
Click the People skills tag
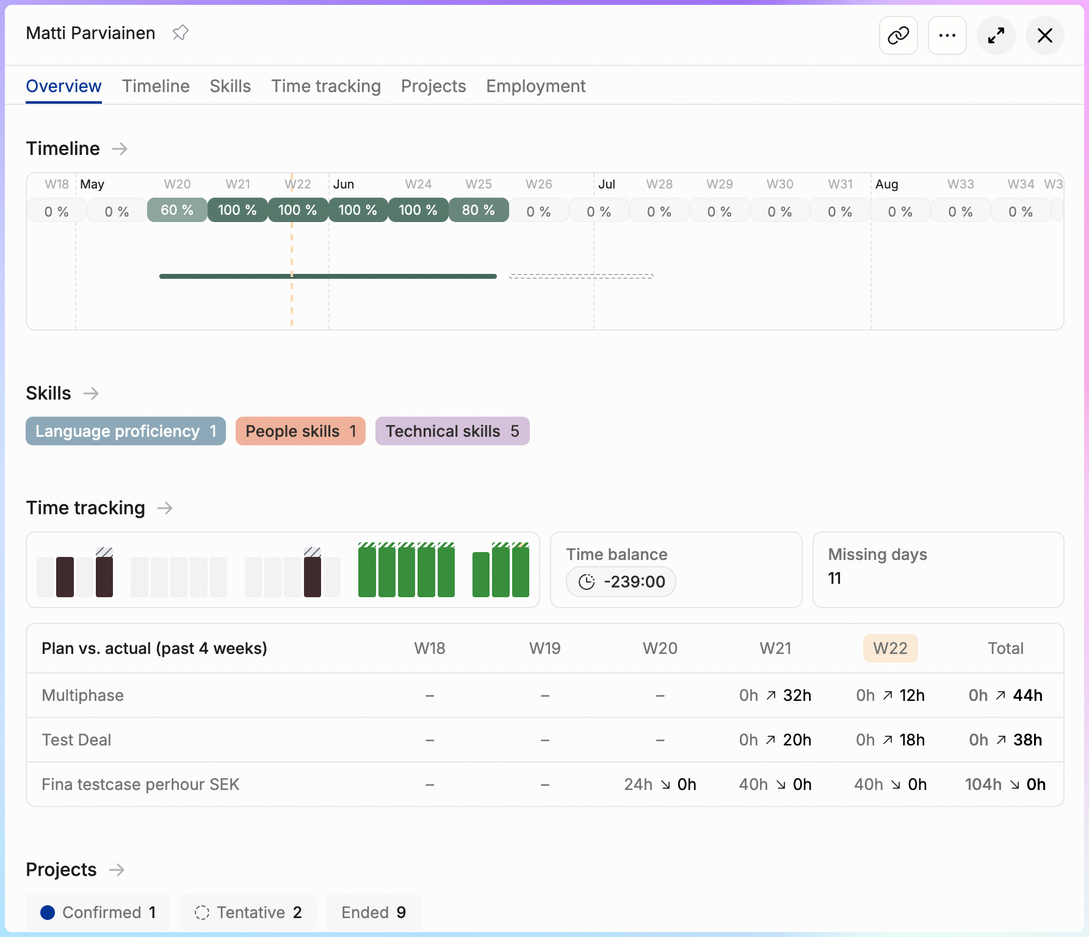(300, 431)
